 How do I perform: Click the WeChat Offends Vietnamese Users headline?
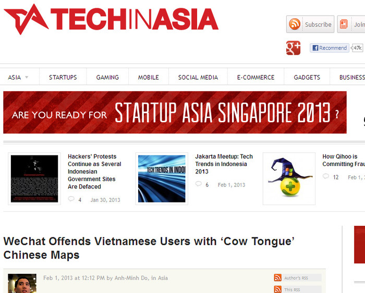[149, 248]
